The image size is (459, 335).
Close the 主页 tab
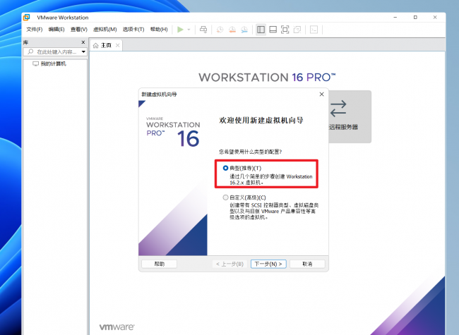click(117, 45)
